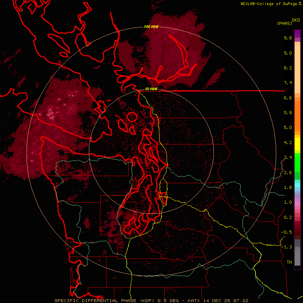Click the 3.4 value on color scale
The image size is (303, 303).
(x=288, y=158)
